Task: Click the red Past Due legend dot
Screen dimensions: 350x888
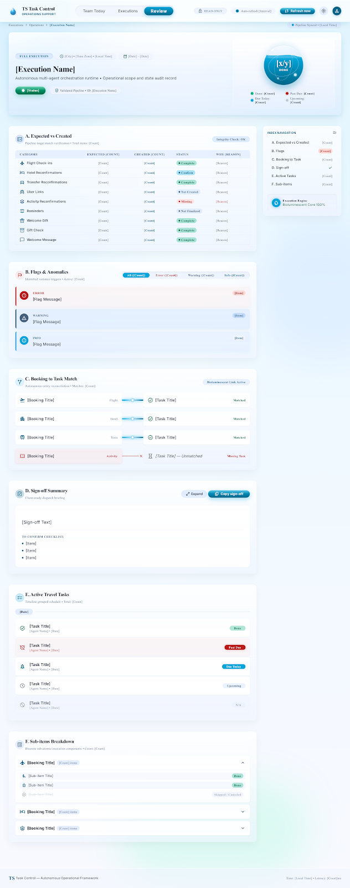Action: click(287, 93)
